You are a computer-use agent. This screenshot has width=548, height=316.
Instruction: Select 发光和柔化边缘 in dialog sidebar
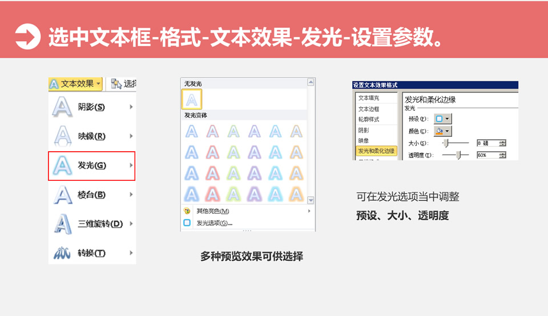(x=376, y=151)
